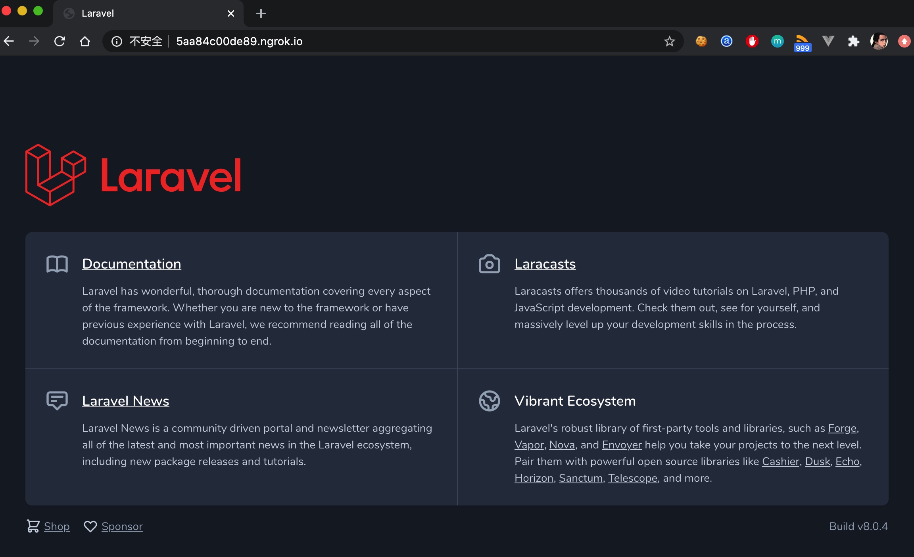The height and width of the screenshot is (557, 914).
Task: Open the RSS extension with 999 badge
Action: coord(803,43)
